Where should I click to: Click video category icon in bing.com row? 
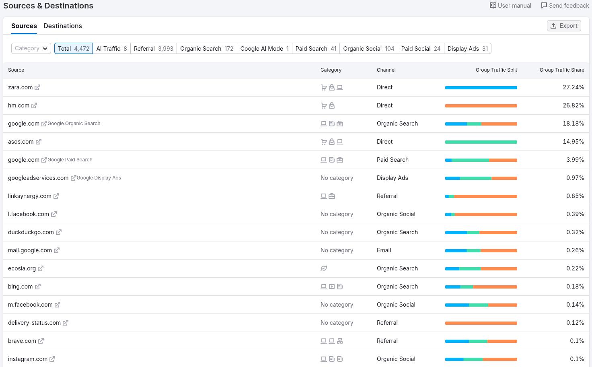pyautogui.click(x=332, y=287)
